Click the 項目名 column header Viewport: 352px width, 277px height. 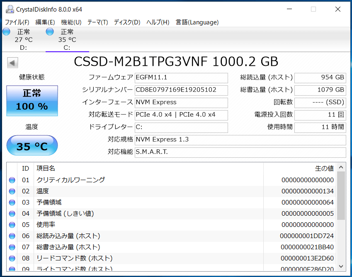coord(148,168)
